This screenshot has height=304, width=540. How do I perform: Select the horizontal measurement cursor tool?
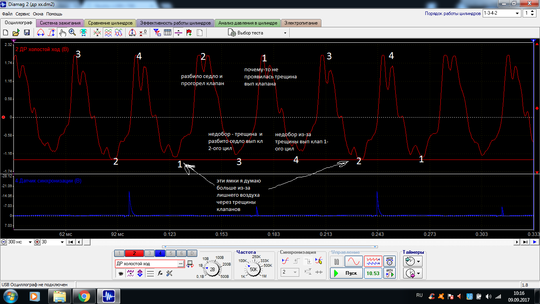[40, 33]
